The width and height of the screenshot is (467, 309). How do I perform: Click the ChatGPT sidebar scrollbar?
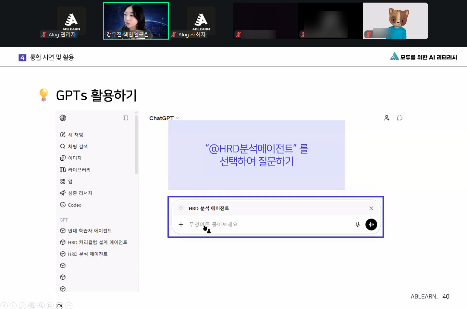(x=136, y=145)
